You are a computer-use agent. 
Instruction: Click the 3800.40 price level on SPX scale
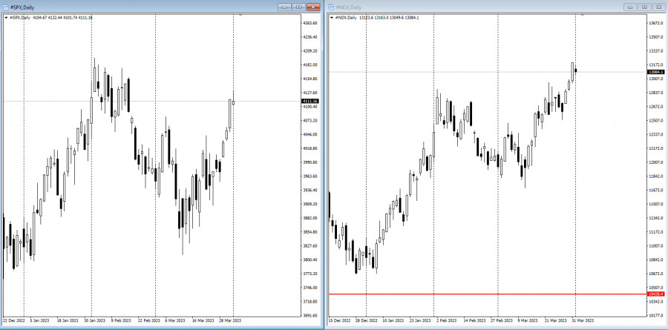pos(310,260)
